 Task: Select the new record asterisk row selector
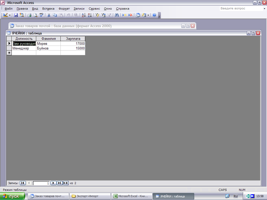9,53
